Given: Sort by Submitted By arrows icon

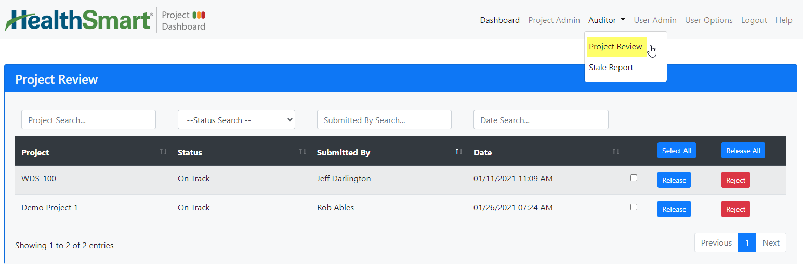Looking at the screenshot, I should (459, 152).
